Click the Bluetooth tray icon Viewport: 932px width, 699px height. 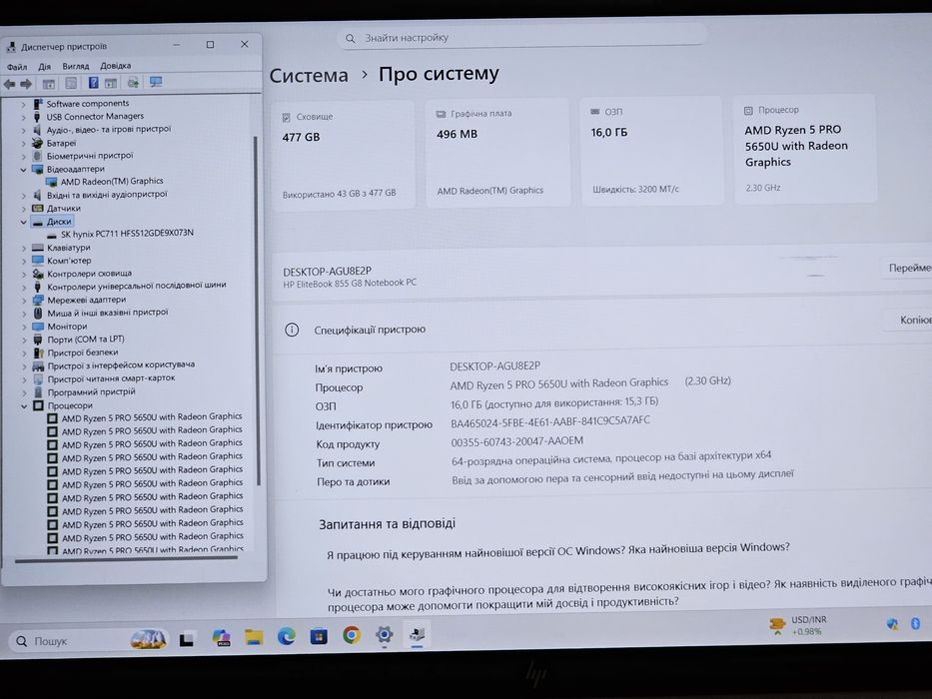tap(915, 623)
